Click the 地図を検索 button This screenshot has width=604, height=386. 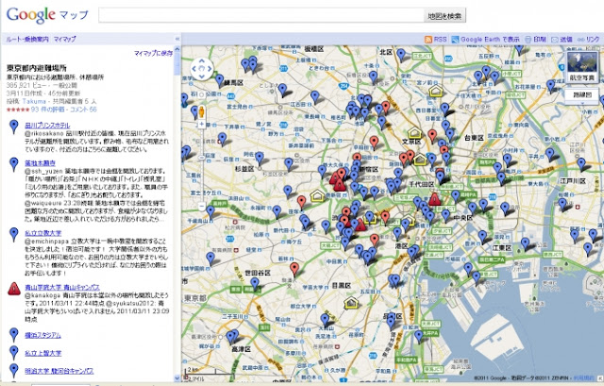click(445, 16)
